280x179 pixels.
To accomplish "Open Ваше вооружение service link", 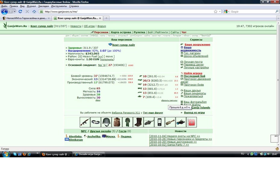I will (197, 45).
